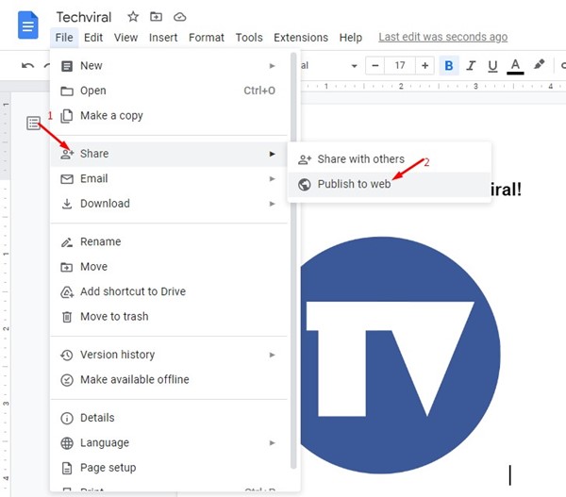This screenshot has height=497, width=566.
Task: Open 'Last edit was seconds ago' link
Action: (x=443, y=37)
